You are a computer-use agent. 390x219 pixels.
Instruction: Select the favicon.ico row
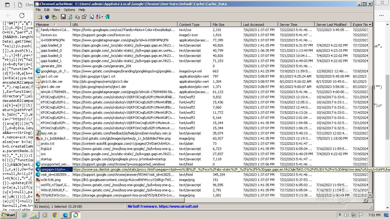click(201, 35)
